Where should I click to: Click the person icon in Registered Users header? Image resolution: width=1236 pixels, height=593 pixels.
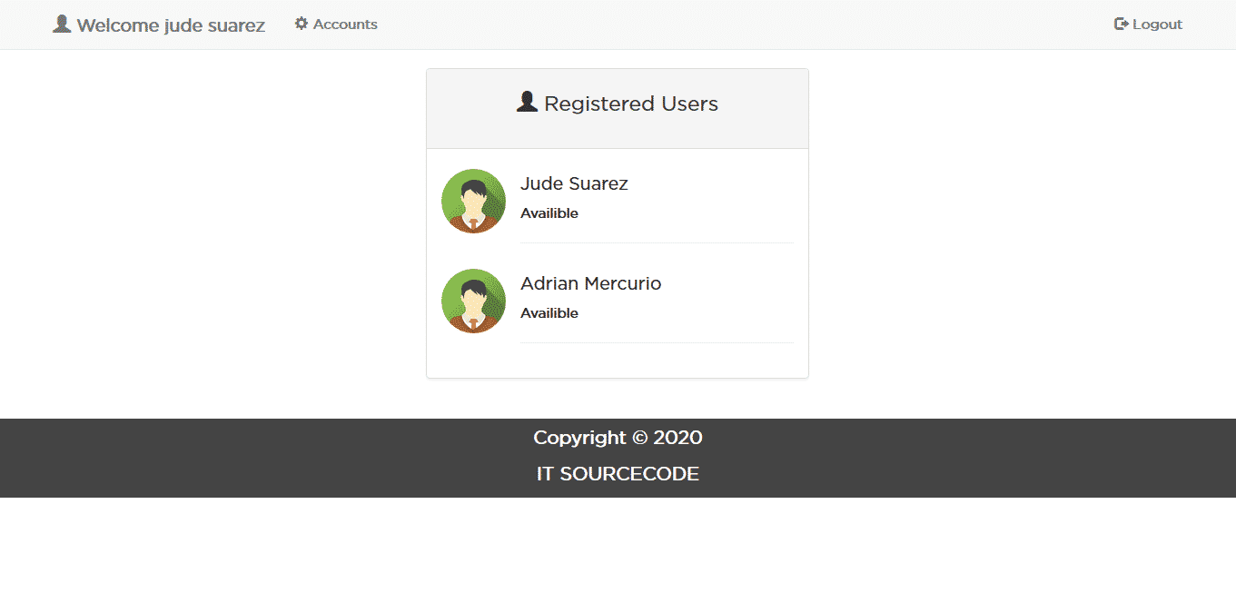(526, 102)
